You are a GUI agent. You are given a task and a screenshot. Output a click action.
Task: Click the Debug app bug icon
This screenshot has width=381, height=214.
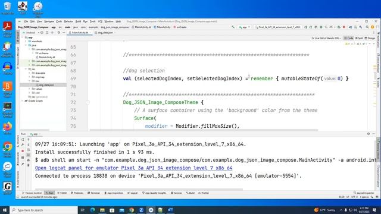(x=321, y=27)
